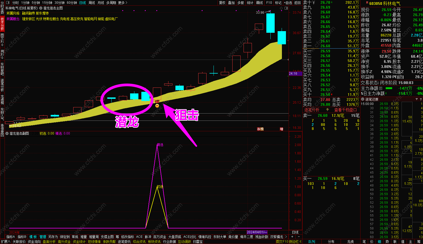The height and width of the screenshot is (244, 423).
Task: Open the 分时走势 left sidebar tab
Action: (x=2, y=8)
